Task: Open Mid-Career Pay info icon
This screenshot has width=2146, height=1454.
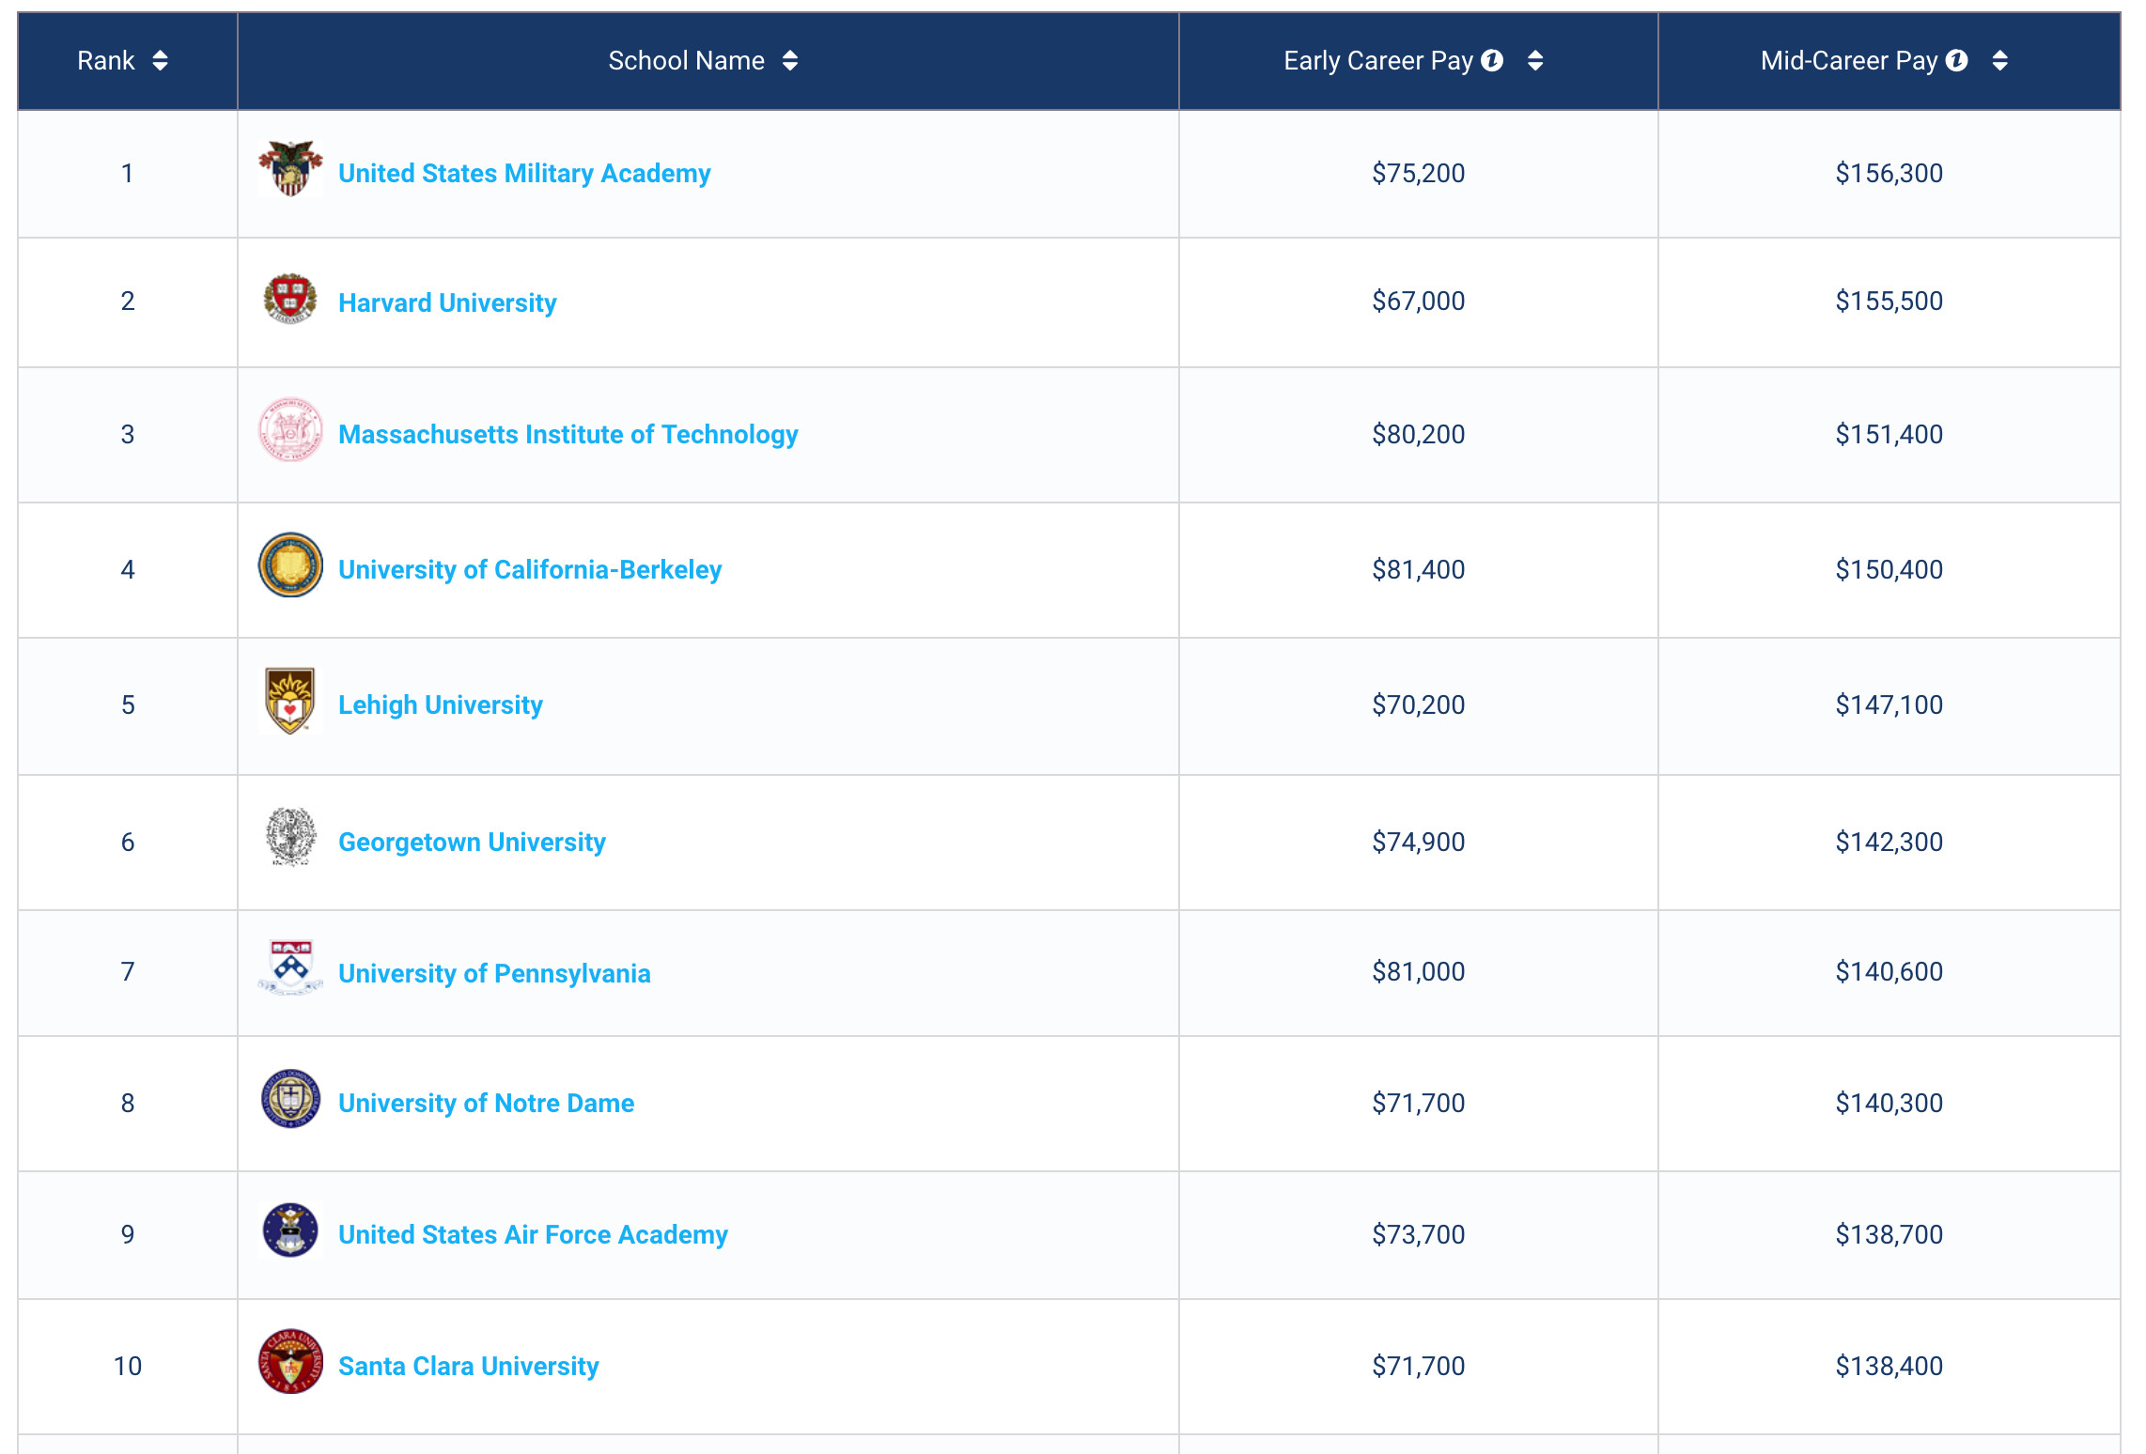Action: [1957, 60]
